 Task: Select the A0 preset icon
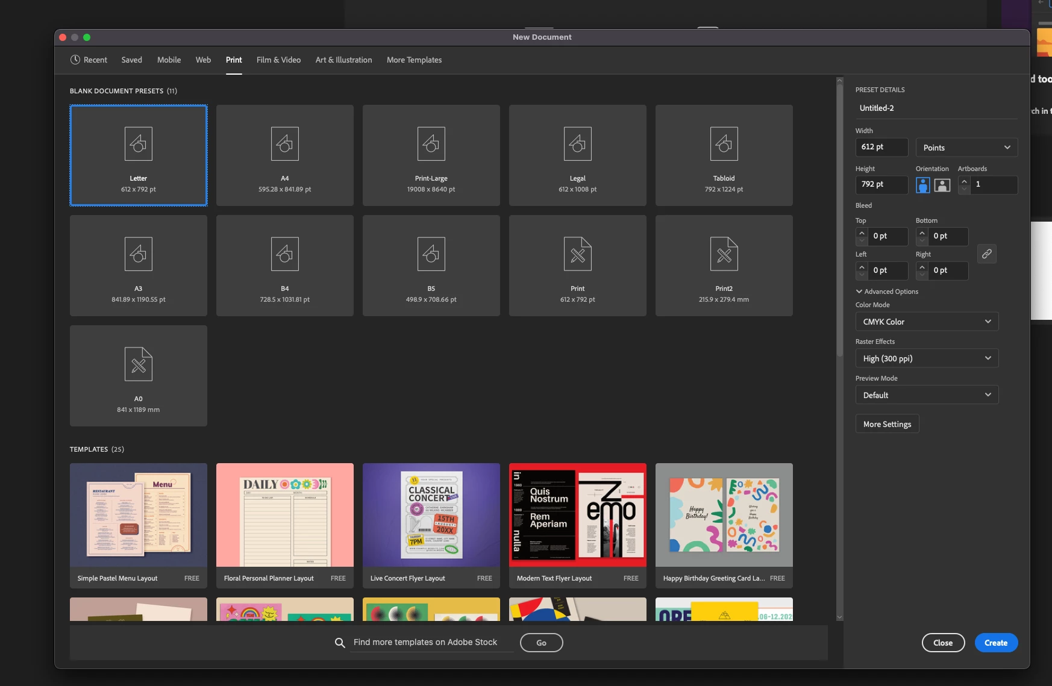(x=139, y=364)
